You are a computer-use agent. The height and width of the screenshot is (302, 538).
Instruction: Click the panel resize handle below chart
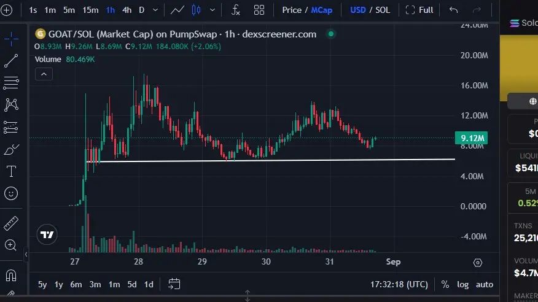point(248,295)
